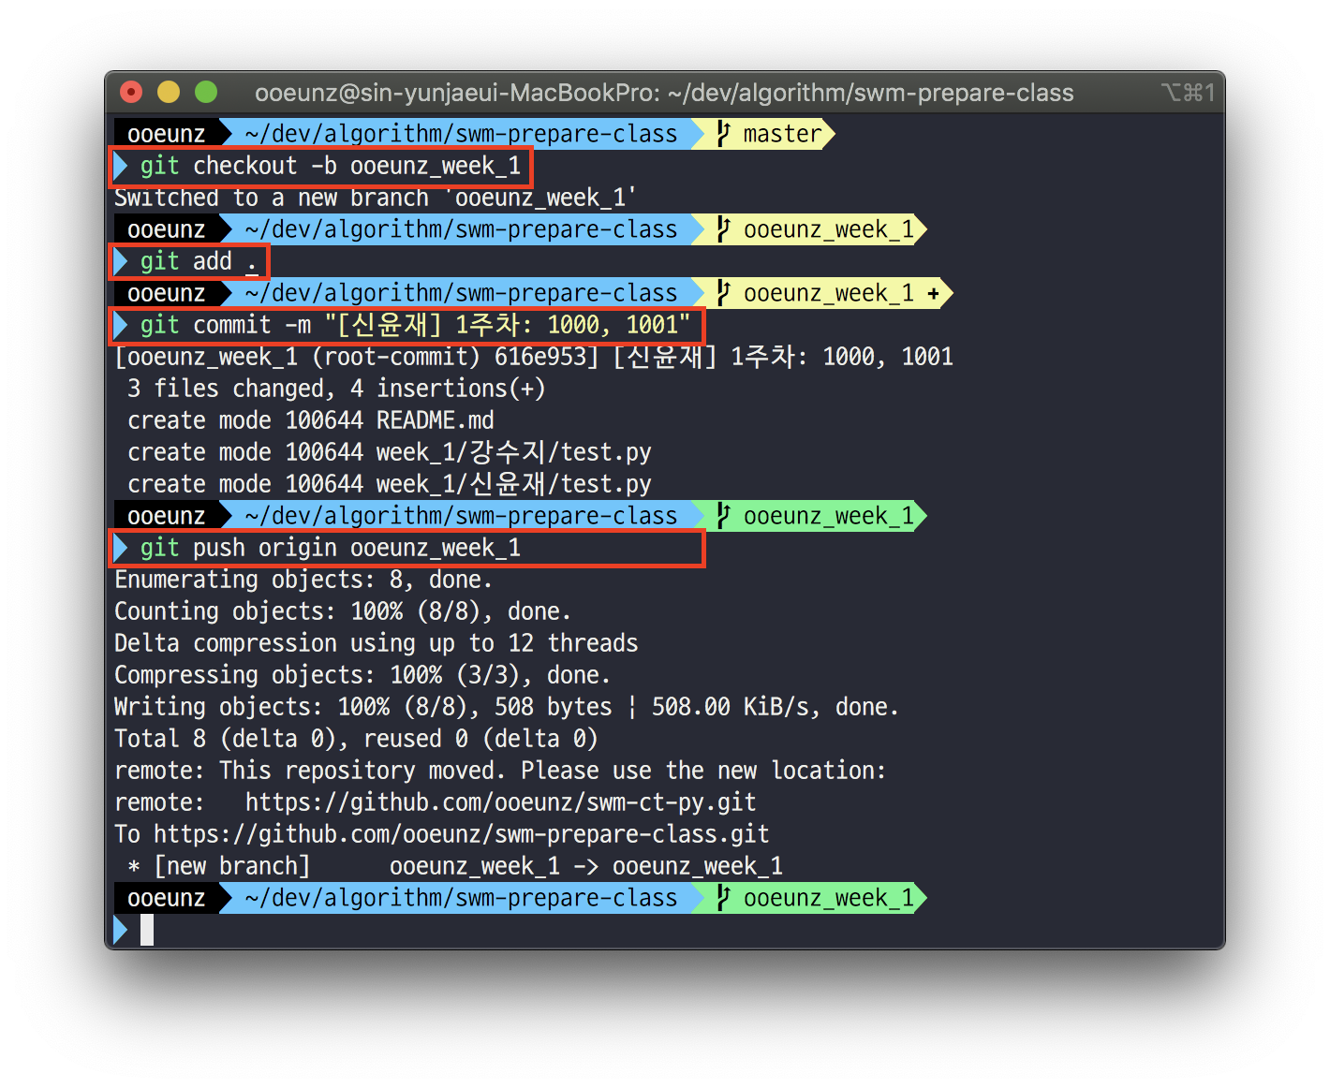Minimize the terminal using yellow button
This screenshot has width=1330, height=1088.
pyautogui.click(x=169, y=92)
